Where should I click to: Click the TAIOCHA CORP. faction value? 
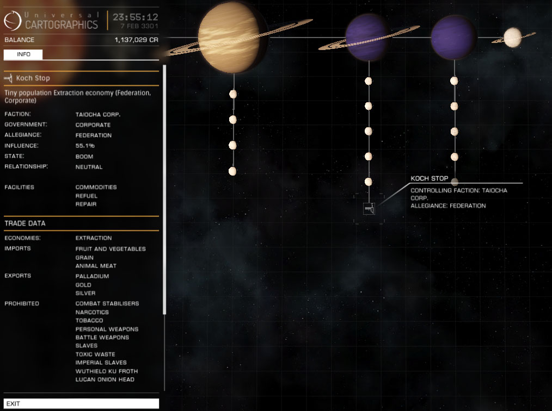point(98,114)
